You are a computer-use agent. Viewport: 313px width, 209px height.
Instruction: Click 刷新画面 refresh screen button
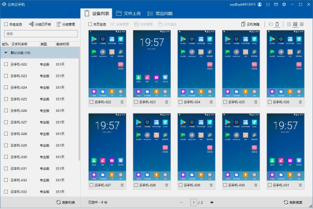[293, 202]
